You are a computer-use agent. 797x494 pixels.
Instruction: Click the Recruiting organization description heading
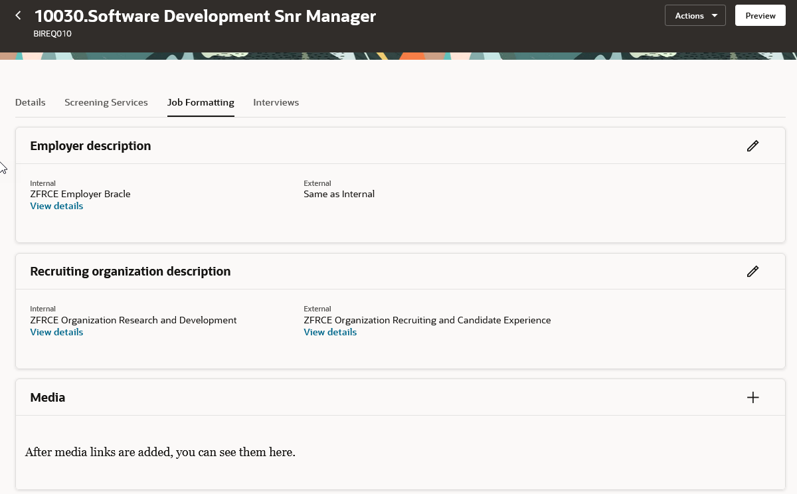[130, 272]
